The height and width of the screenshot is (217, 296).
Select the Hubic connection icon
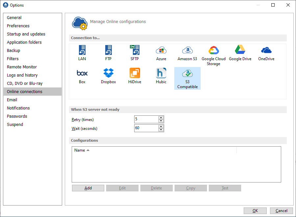pyautogui.click(x=161, y=76)
